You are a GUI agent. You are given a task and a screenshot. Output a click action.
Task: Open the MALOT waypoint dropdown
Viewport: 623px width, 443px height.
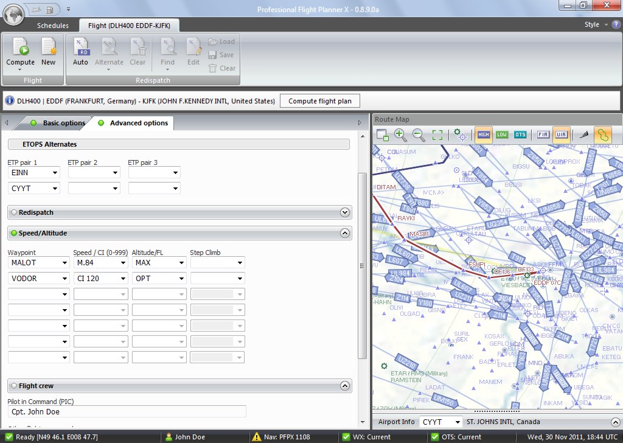pos(64,263)
